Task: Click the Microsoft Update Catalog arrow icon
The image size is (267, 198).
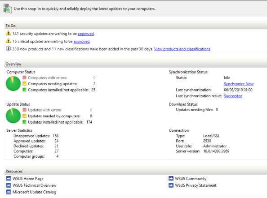Action: pyautogui.click(x=9, y=192)
